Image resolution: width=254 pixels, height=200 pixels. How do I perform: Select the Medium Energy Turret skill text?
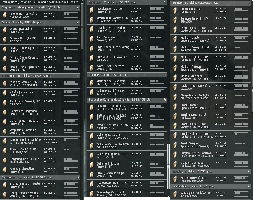[x=195, y=49]
